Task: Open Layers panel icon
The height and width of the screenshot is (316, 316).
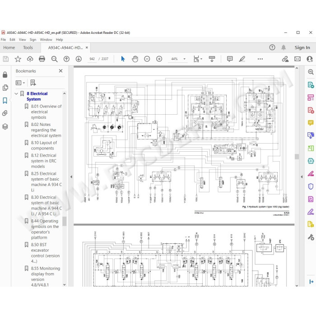Action: pos(5,126)
